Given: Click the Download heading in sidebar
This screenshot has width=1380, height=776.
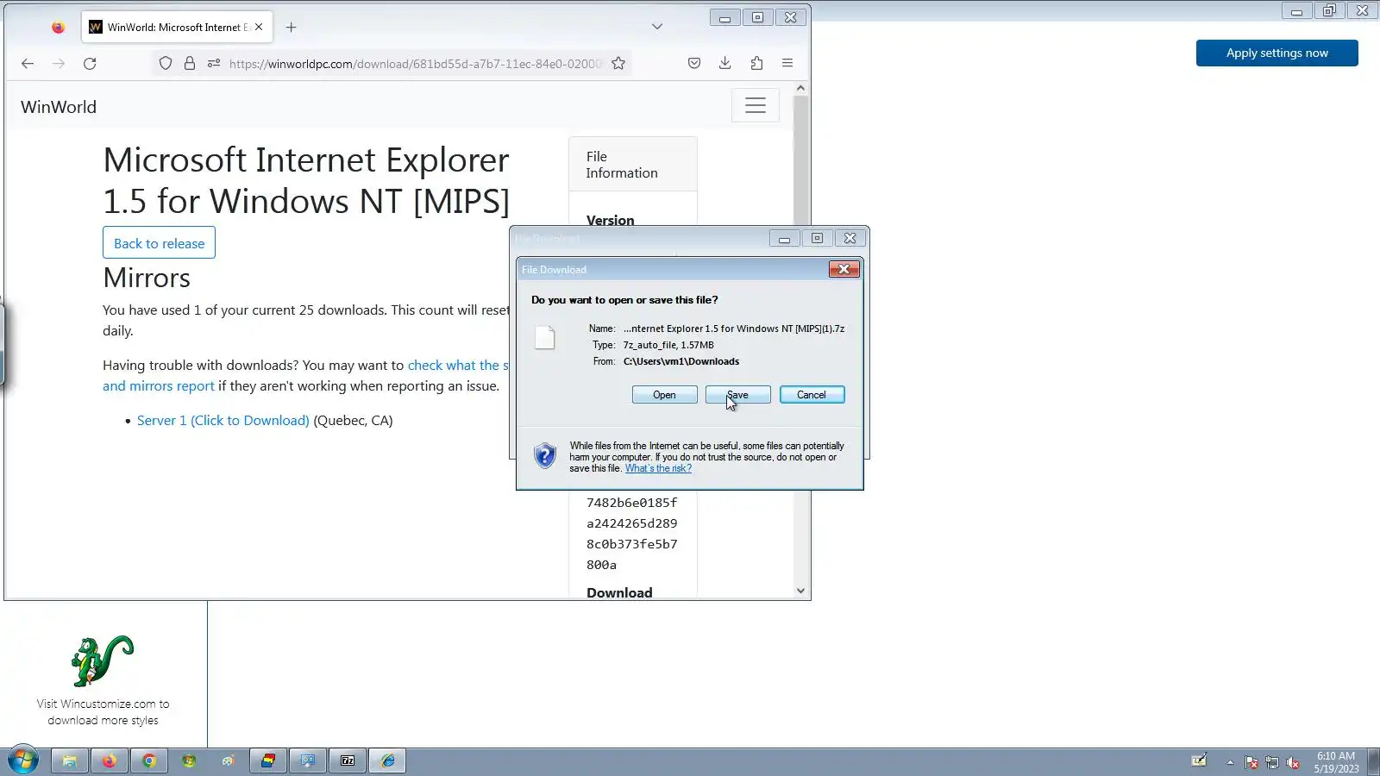Looking at the screenshot, I should pos(619,592).
